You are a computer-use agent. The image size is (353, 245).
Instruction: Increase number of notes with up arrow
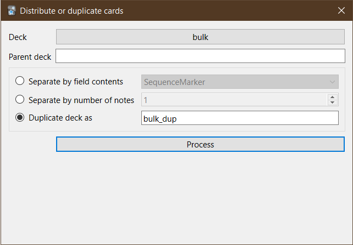pos(332,97)
